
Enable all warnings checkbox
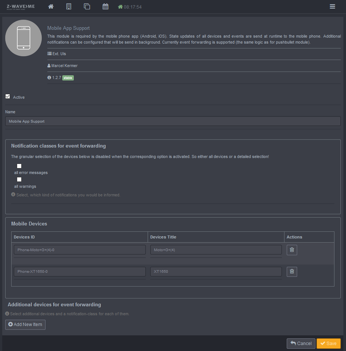pos(19,179)
